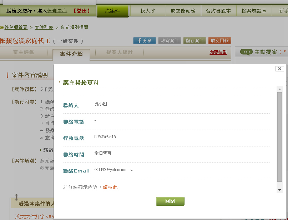Share the case with the Facebook 分享 button
Image resolution: width=288 pixels, height=220 pixels.
(x=145, y=41)
